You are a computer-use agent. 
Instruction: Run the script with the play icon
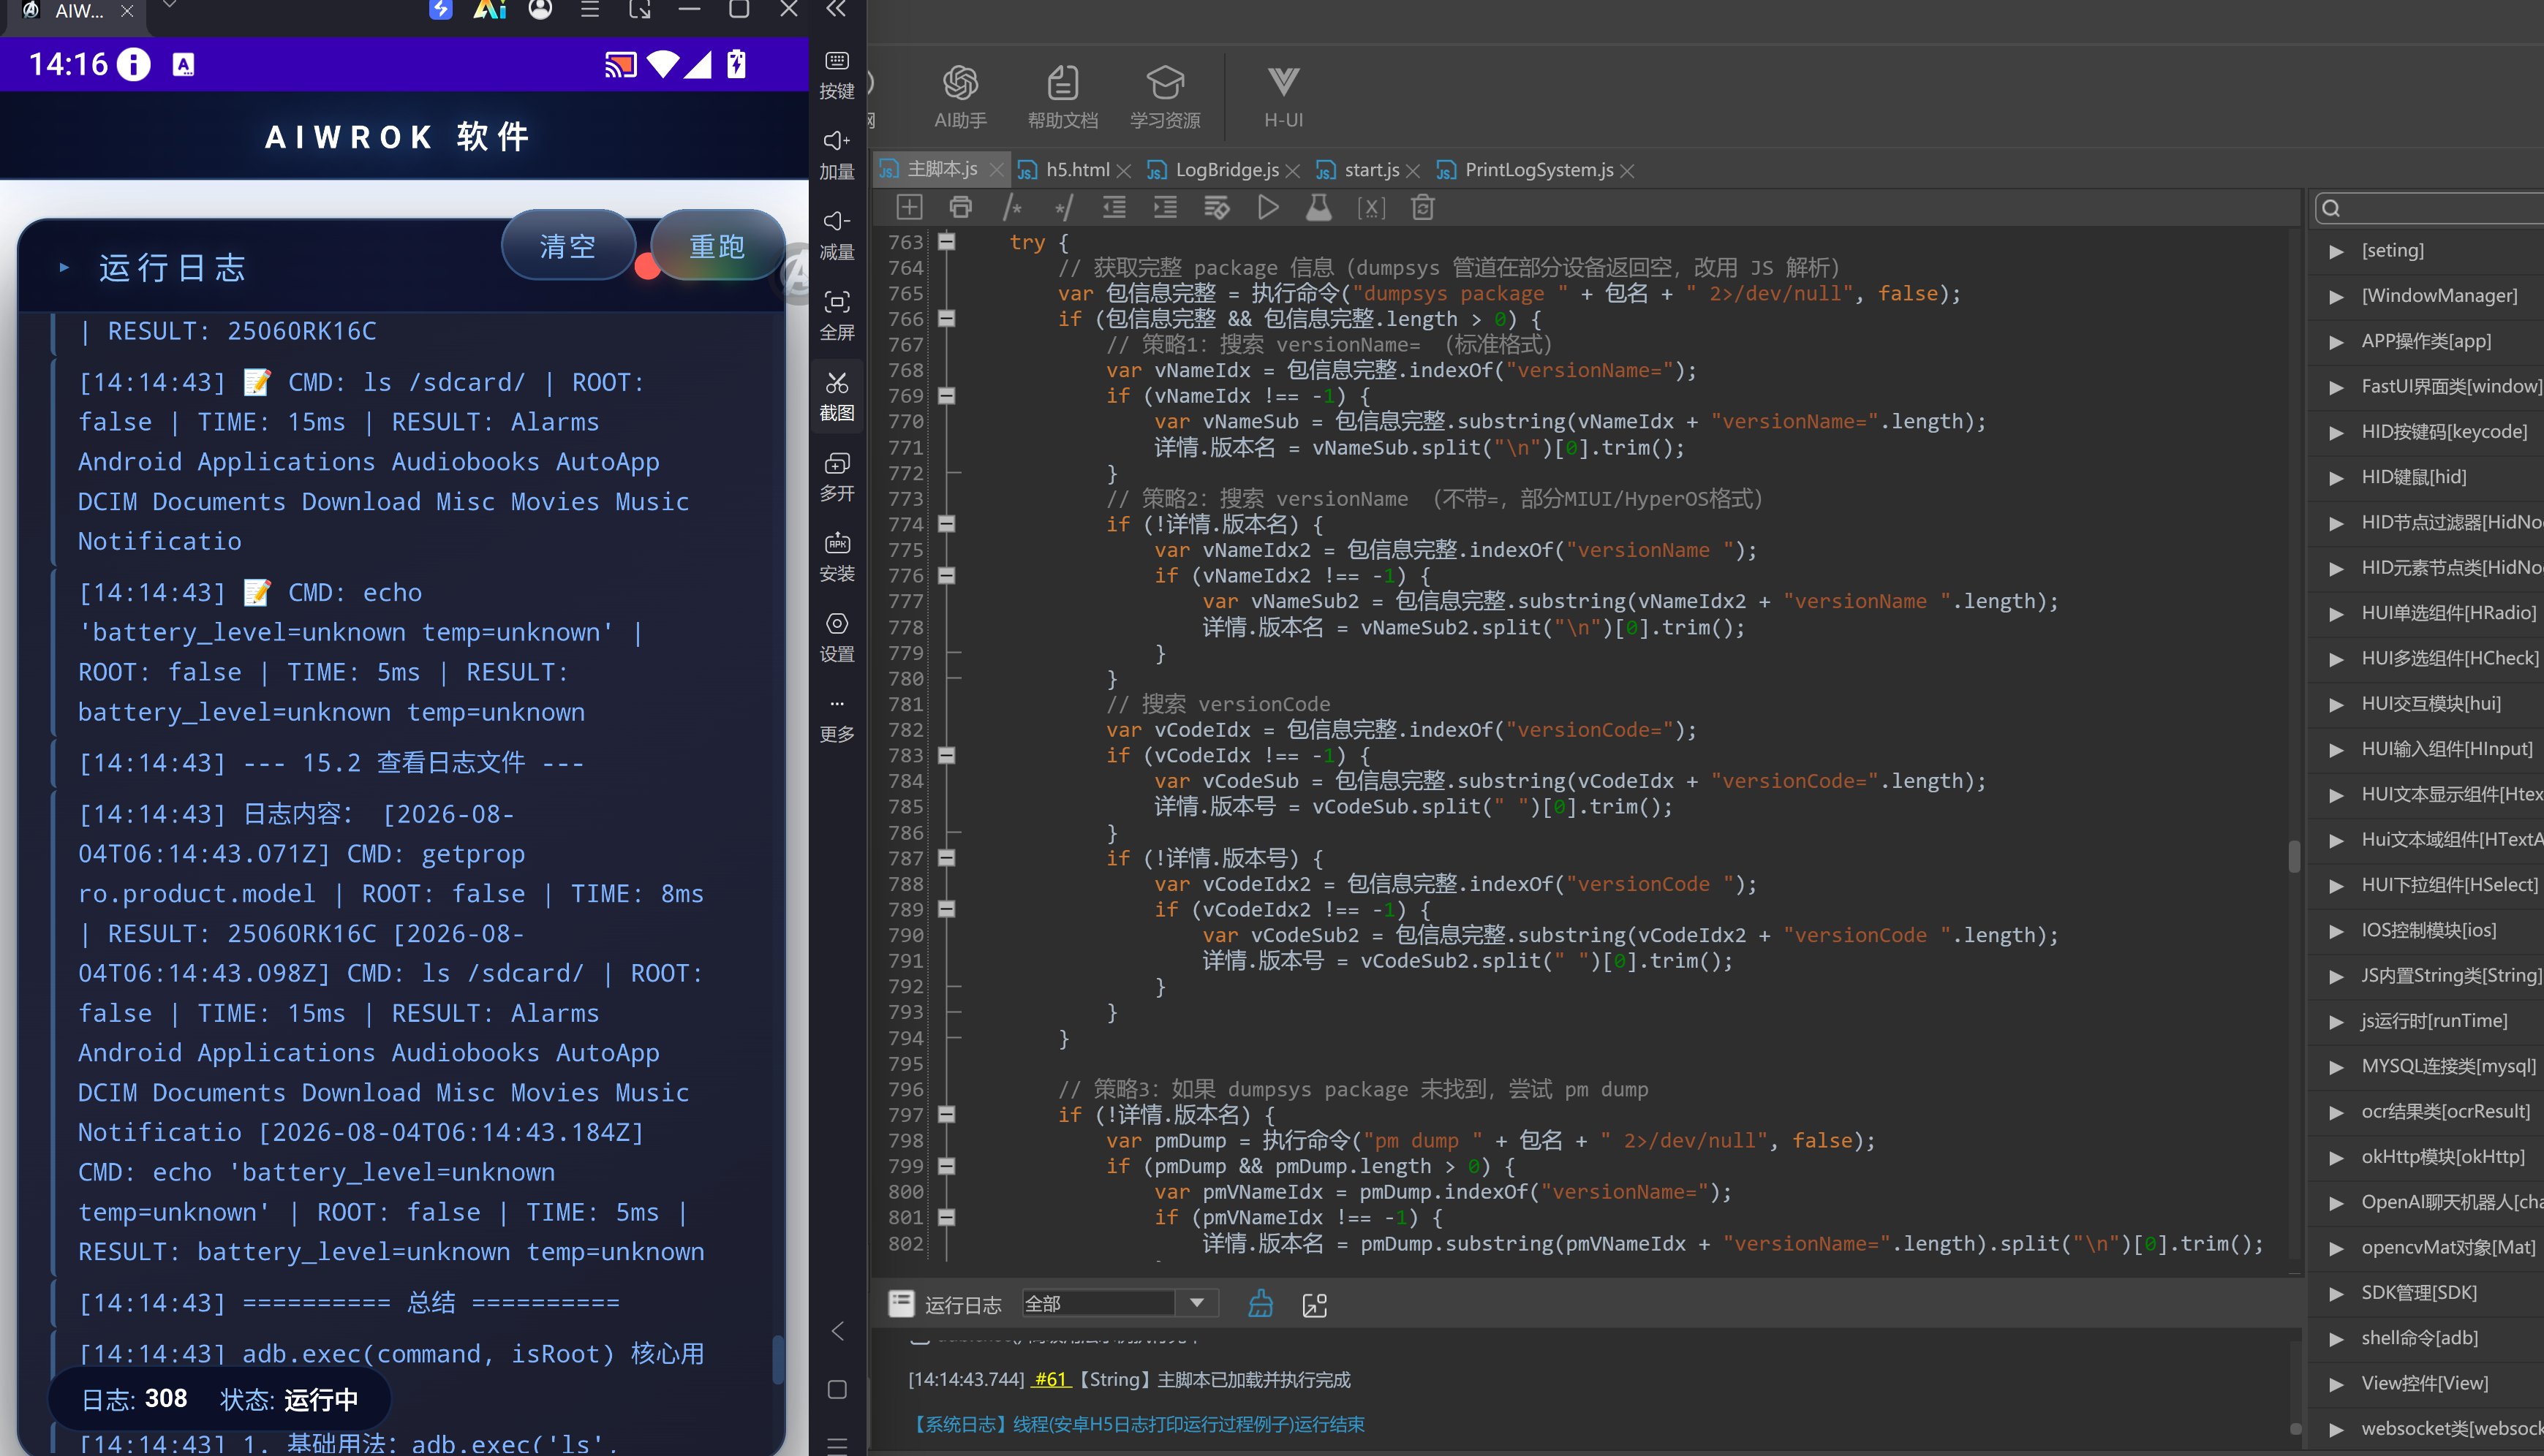[1269, 207]
